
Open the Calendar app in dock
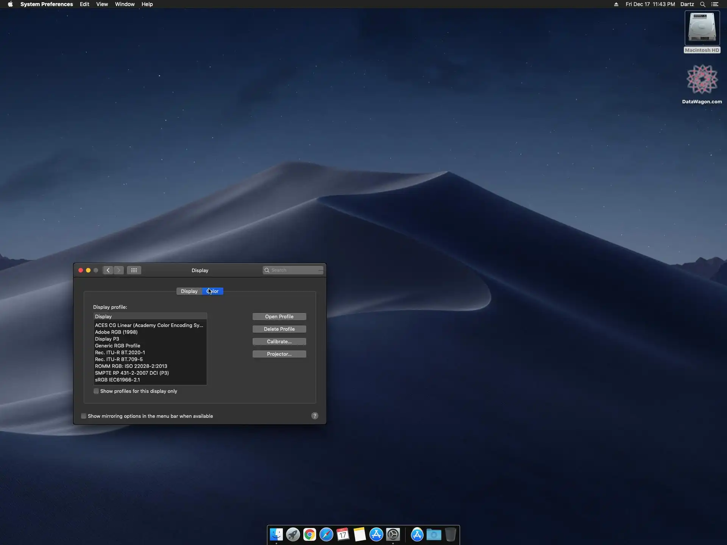[343, 534]
